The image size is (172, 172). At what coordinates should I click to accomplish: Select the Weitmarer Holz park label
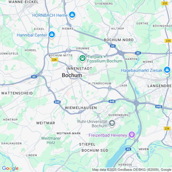tap(51, 140)
